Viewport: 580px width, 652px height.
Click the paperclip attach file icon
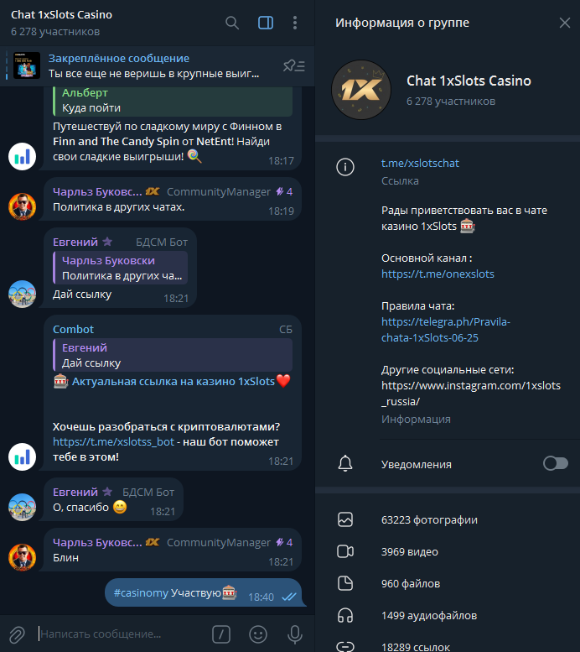coord(17,634)
